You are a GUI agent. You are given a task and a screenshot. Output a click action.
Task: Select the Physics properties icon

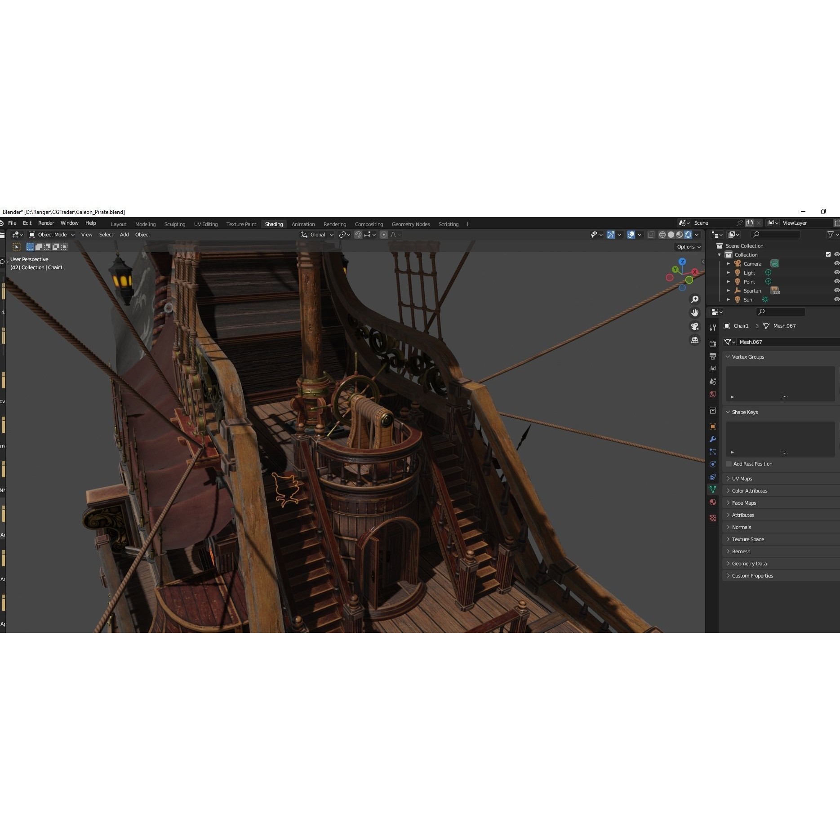[x=713, y=464]
